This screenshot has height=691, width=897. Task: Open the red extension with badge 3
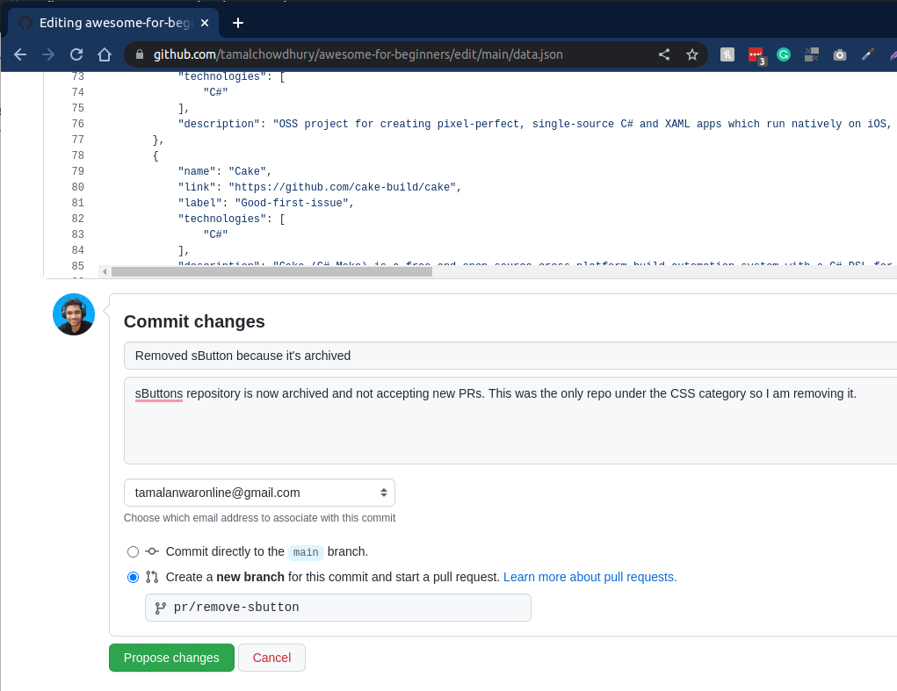756,55
